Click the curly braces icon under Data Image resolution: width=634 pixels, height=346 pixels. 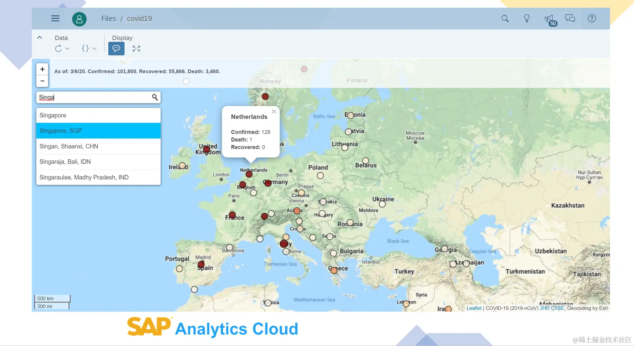[x=85, y=48]
